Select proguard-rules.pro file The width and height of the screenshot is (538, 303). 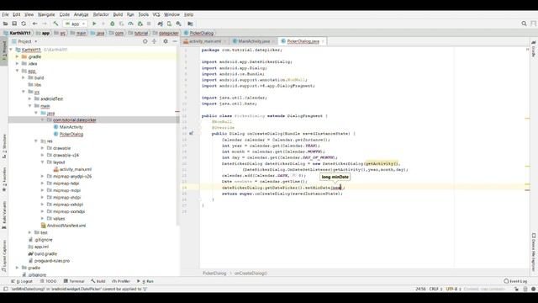(52, 261)
